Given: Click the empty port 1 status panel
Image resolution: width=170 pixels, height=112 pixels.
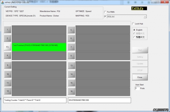Looking at the screenshot, I should (x=39, y=30).
